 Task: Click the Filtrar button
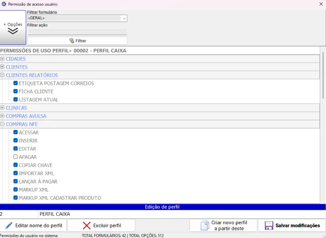77,41
